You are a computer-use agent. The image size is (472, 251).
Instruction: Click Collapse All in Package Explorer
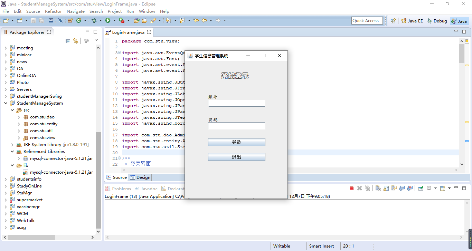click(x=68, y=41)
